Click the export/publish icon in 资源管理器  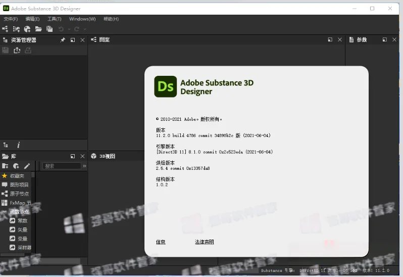tap(17, 50)
